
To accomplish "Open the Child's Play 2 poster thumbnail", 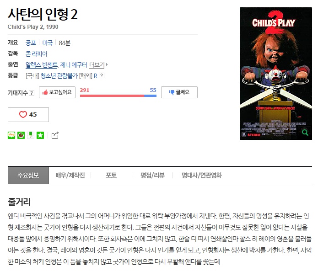I will (x=276, y=73).
